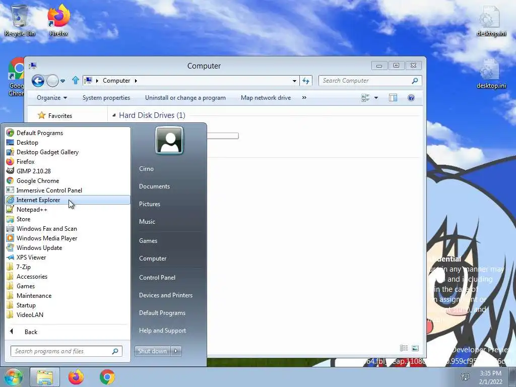The width and height of the screenshot is (516, 387).
Task: Click the Shut down button
Action: [x=152, y=351]
